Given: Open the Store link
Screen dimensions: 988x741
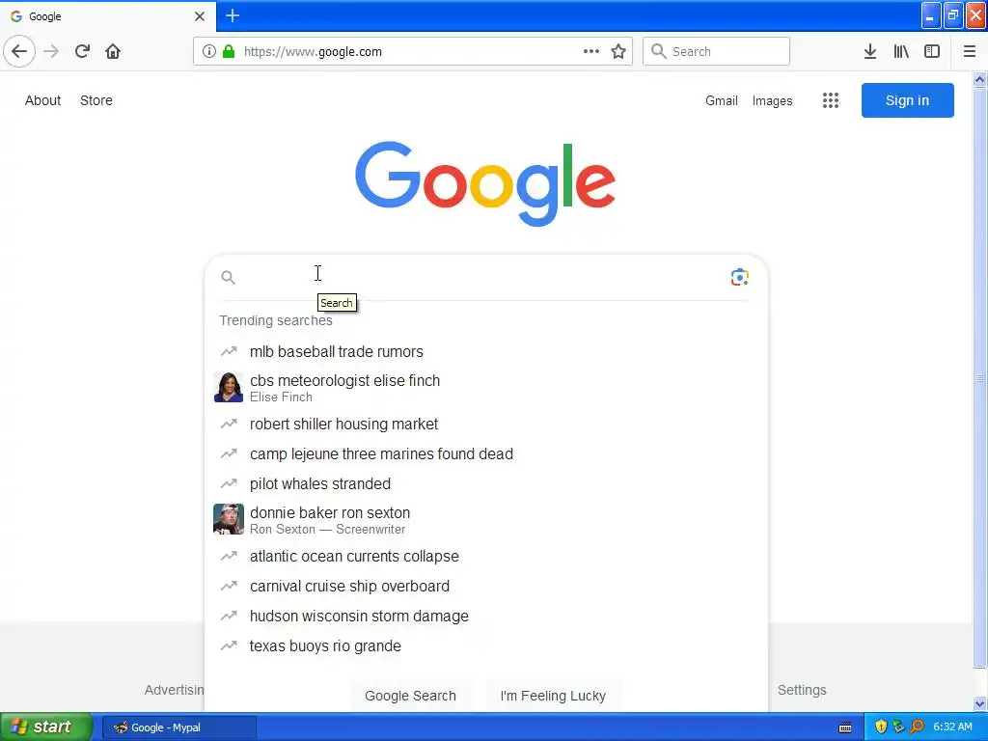Looking at the screenshot, I should (x=96, y=100).
